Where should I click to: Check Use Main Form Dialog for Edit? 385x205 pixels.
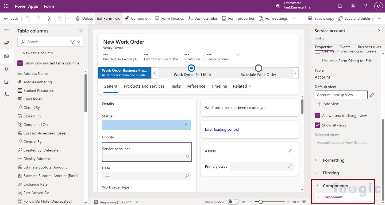click(x=317, y=61)
